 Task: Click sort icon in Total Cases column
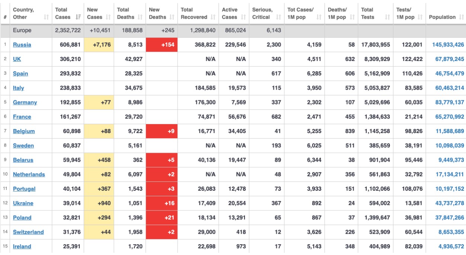[78, 17]
